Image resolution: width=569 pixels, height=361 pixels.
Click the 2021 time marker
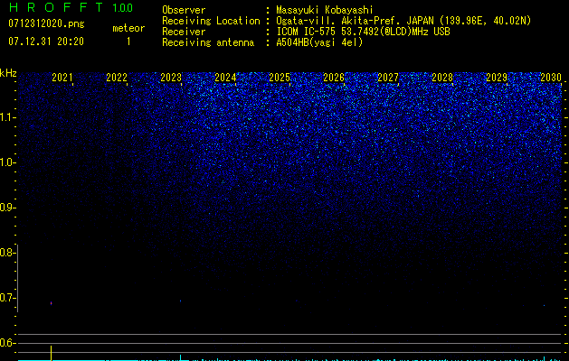[x=62, y=78]
